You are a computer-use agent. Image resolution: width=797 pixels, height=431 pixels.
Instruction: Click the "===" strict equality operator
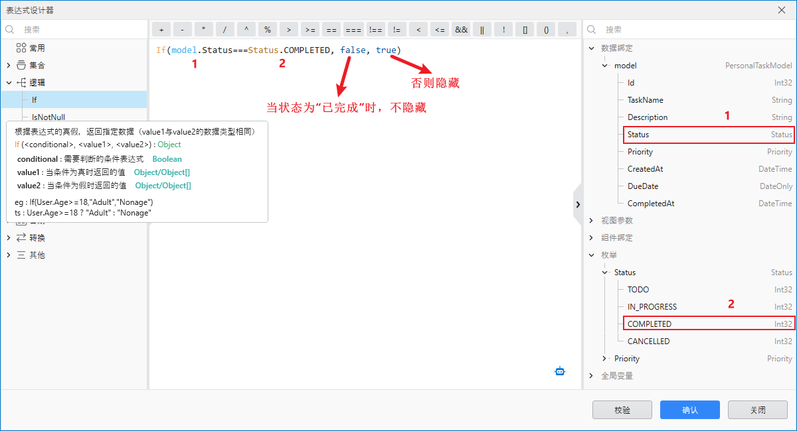coord(353,29)
